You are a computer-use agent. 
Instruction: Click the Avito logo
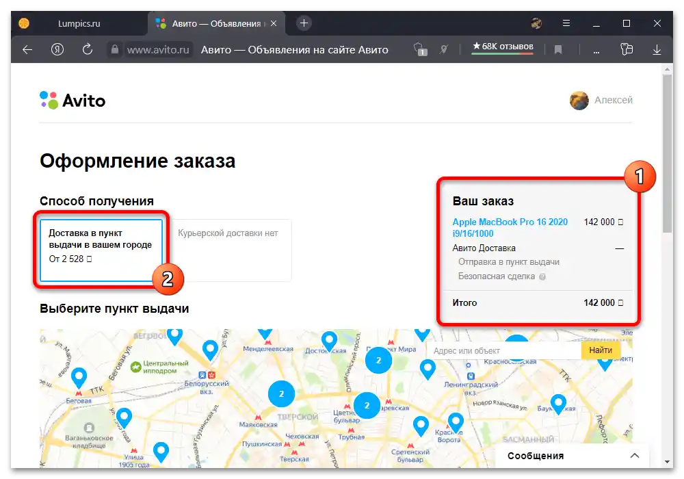coord(73,101)
